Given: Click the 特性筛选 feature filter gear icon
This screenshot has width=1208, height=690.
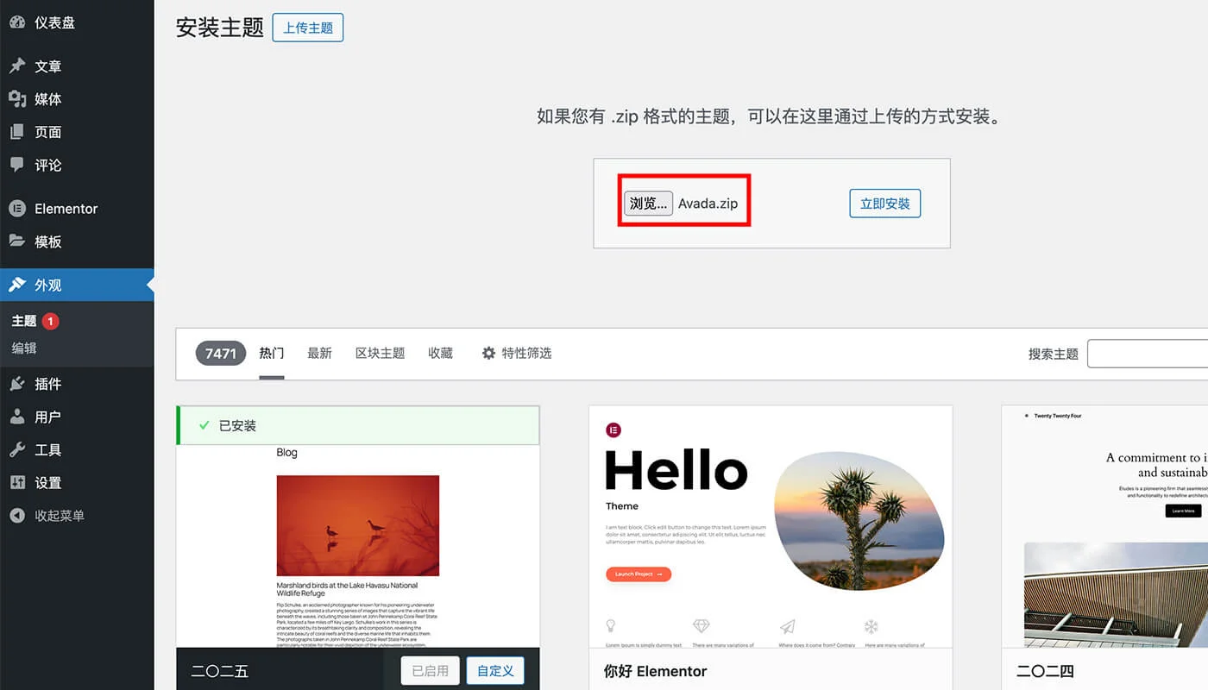Looking at the screenshot, I should (488, 353).
